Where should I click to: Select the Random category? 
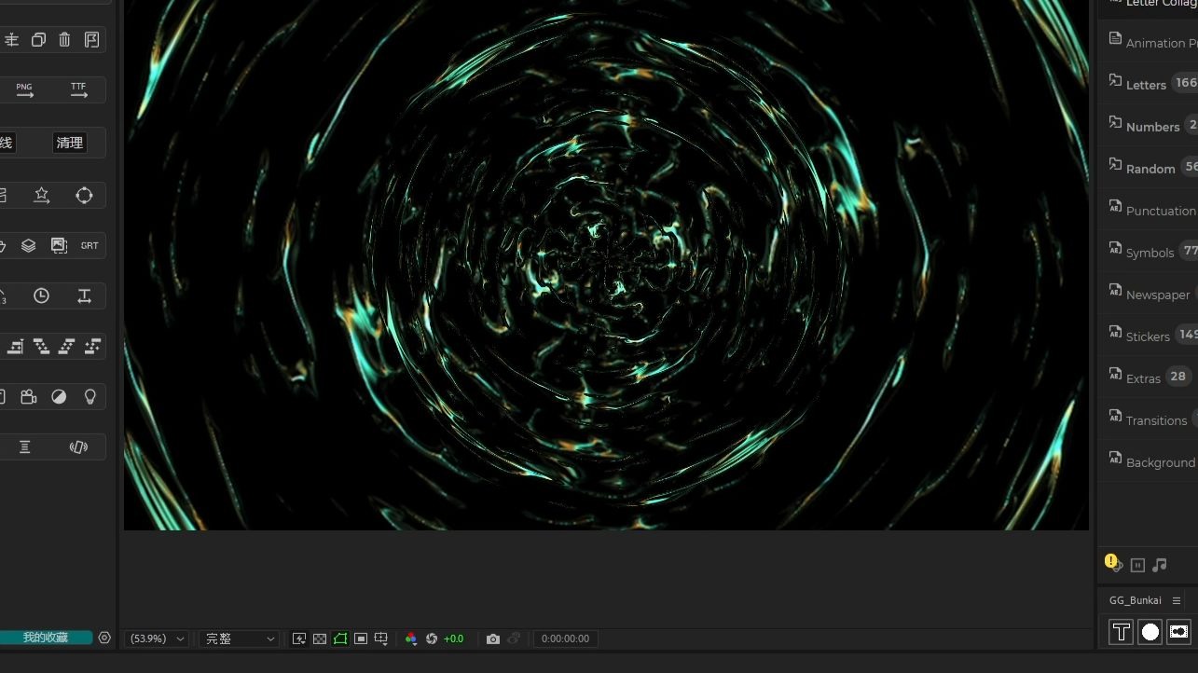1149,168
